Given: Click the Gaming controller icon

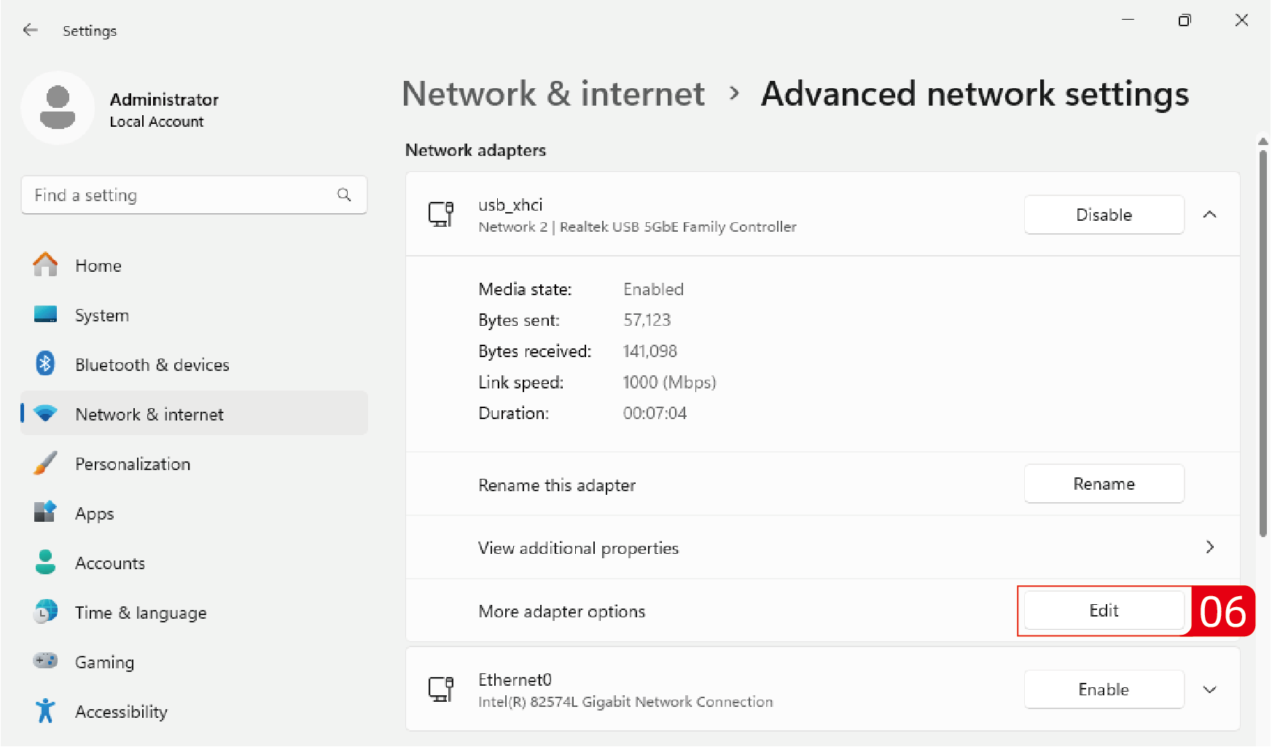Looking at the screenshot, I should click(45, 661).
